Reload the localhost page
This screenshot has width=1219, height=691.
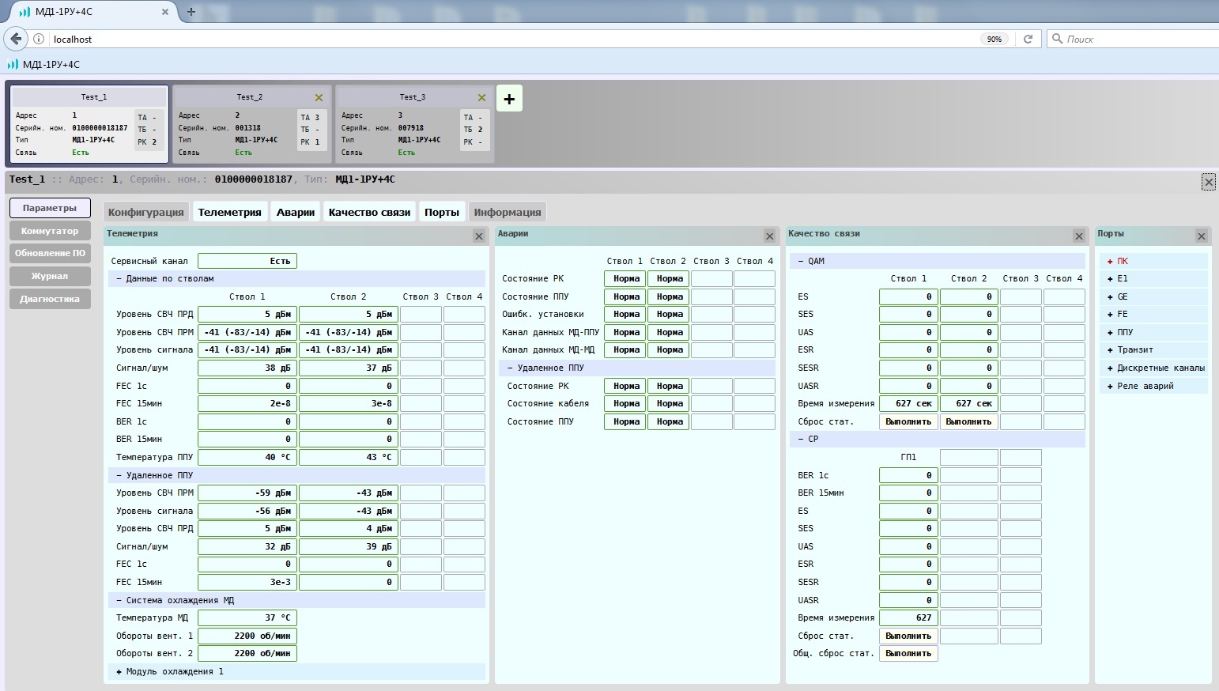(x=1028, y=39)
